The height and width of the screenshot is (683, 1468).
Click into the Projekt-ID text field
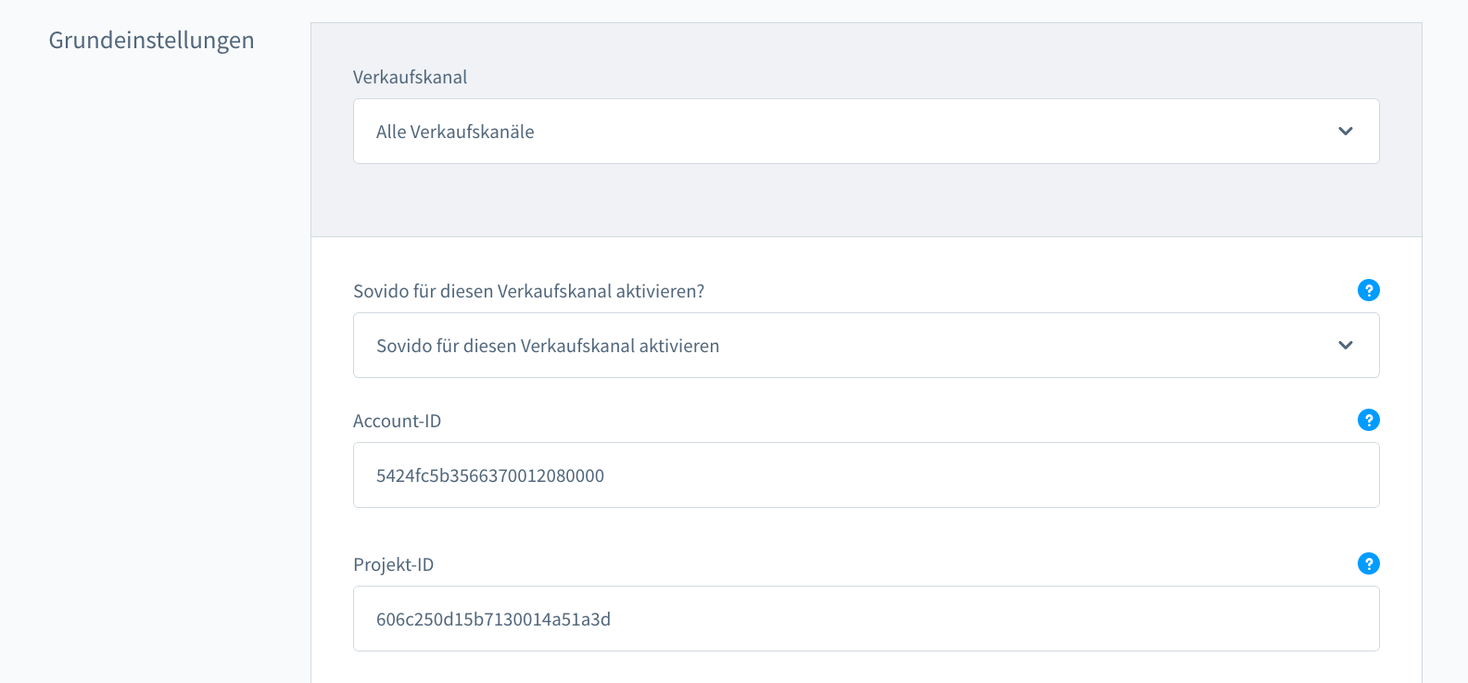point(866,619)
